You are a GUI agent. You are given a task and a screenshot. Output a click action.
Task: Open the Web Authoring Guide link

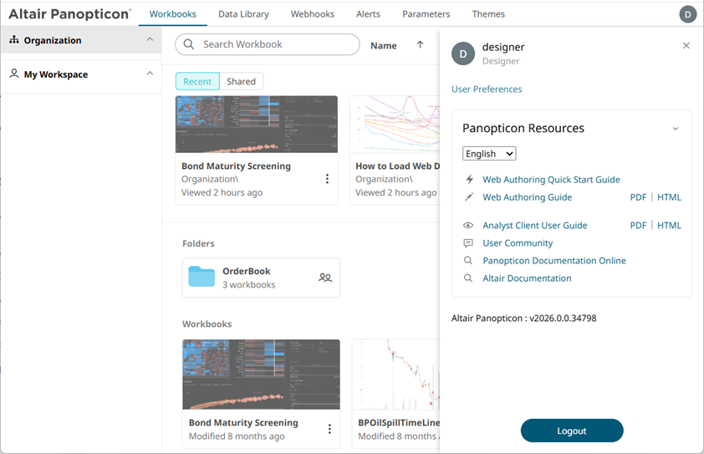coord(527,197)
